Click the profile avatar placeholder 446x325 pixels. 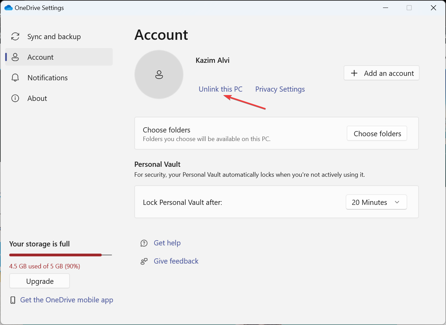click(x=159, y=74)
